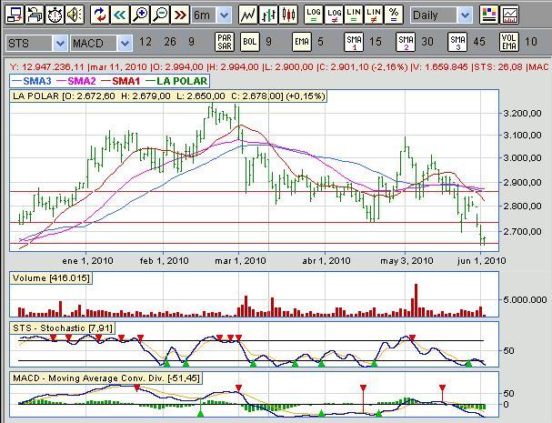
Task: Click the may 3, 2010 date axis label
Action: [406, 261]
